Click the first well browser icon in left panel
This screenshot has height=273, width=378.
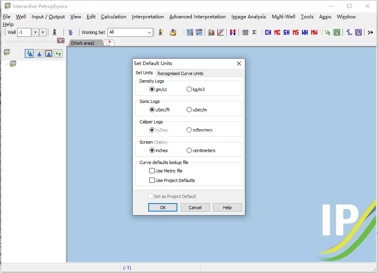point(30,53)
